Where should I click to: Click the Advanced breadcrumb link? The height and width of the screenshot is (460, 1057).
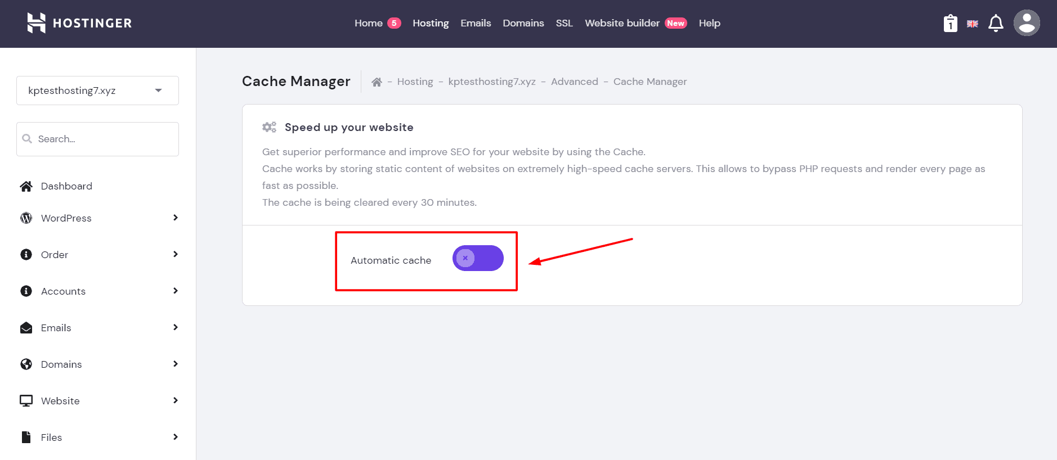point(574,82)
